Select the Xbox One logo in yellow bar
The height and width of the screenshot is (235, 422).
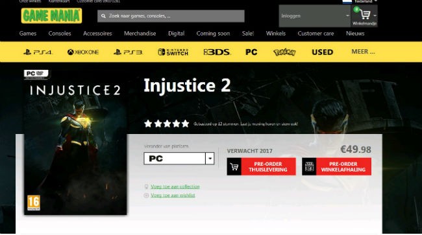[83, 52]
